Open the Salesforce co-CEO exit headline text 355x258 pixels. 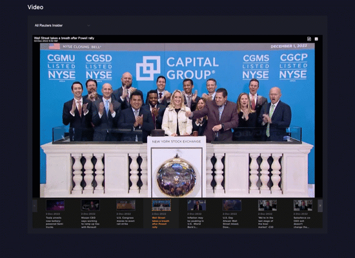pyautogui.click(x=302, y=223)
